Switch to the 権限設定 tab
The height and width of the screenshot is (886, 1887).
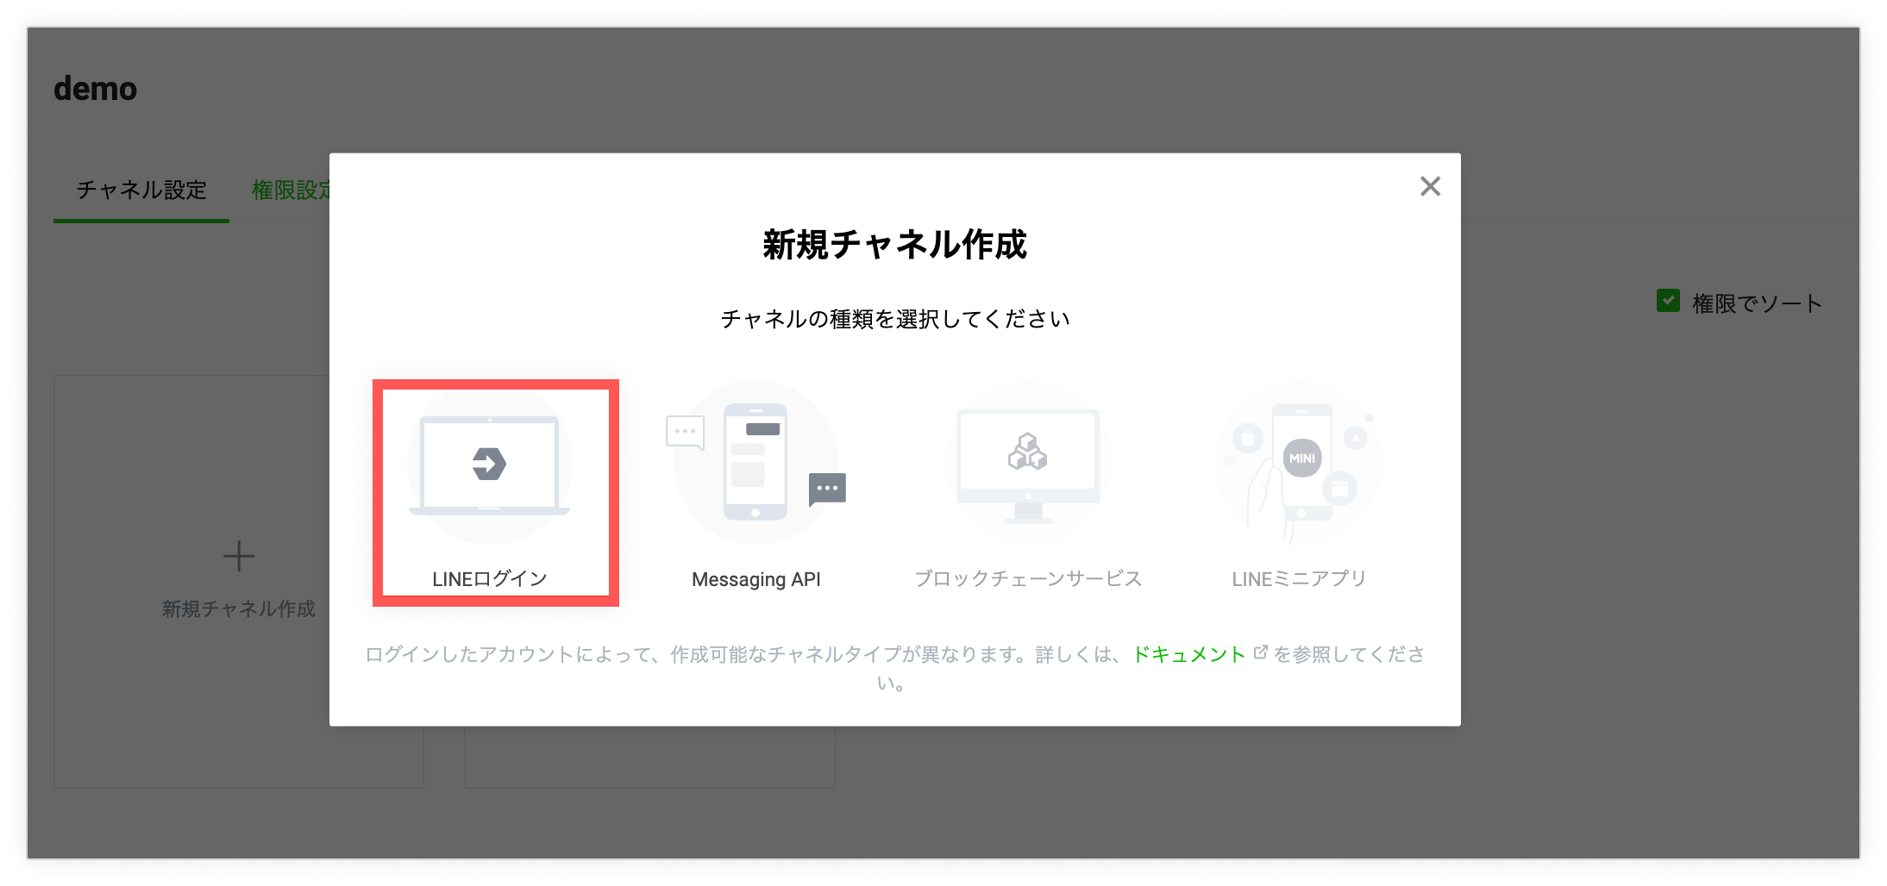292,190
